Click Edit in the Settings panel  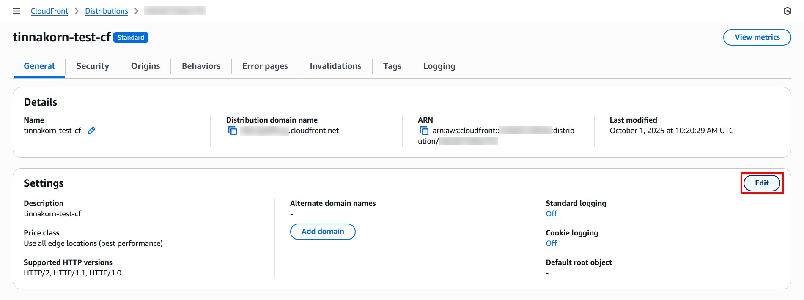click(762, 183)
